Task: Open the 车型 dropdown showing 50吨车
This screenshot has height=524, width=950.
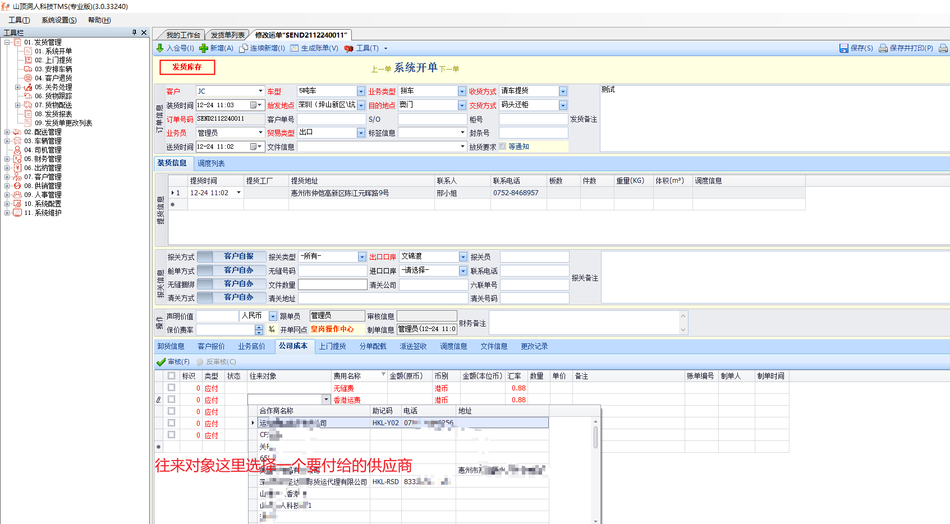Action: [x=361, y=91]
